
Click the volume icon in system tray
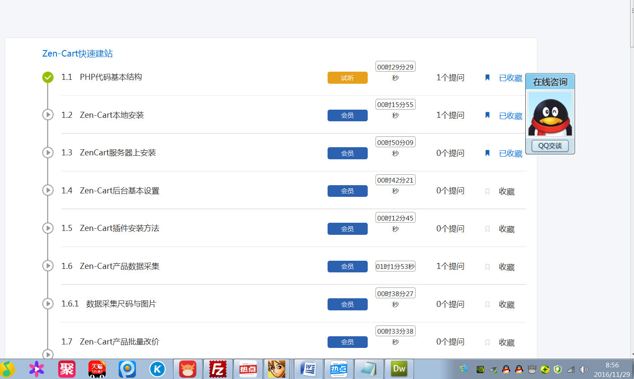pyautogui.click(x=584, y=370)
